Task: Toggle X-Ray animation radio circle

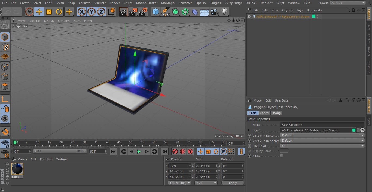Action: pyautogui.click(x=249, y=156)
